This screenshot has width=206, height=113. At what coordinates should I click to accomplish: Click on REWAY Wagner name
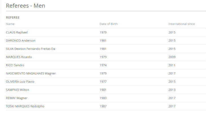[17, 98]
